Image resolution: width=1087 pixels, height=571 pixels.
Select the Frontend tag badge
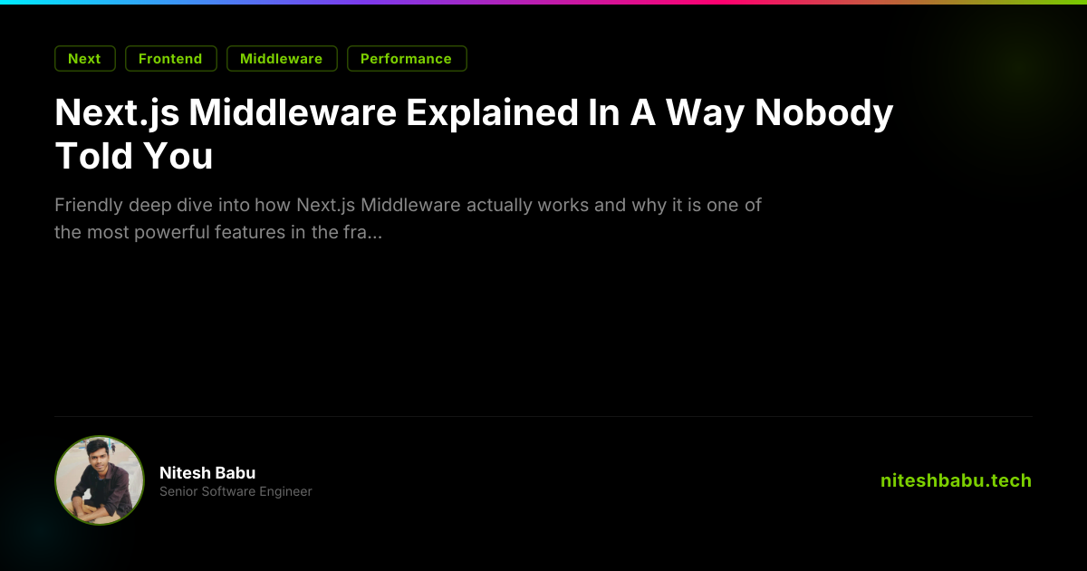pos(170,59)
